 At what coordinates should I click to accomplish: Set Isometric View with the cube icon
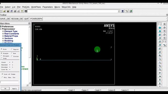click(160, 28)
